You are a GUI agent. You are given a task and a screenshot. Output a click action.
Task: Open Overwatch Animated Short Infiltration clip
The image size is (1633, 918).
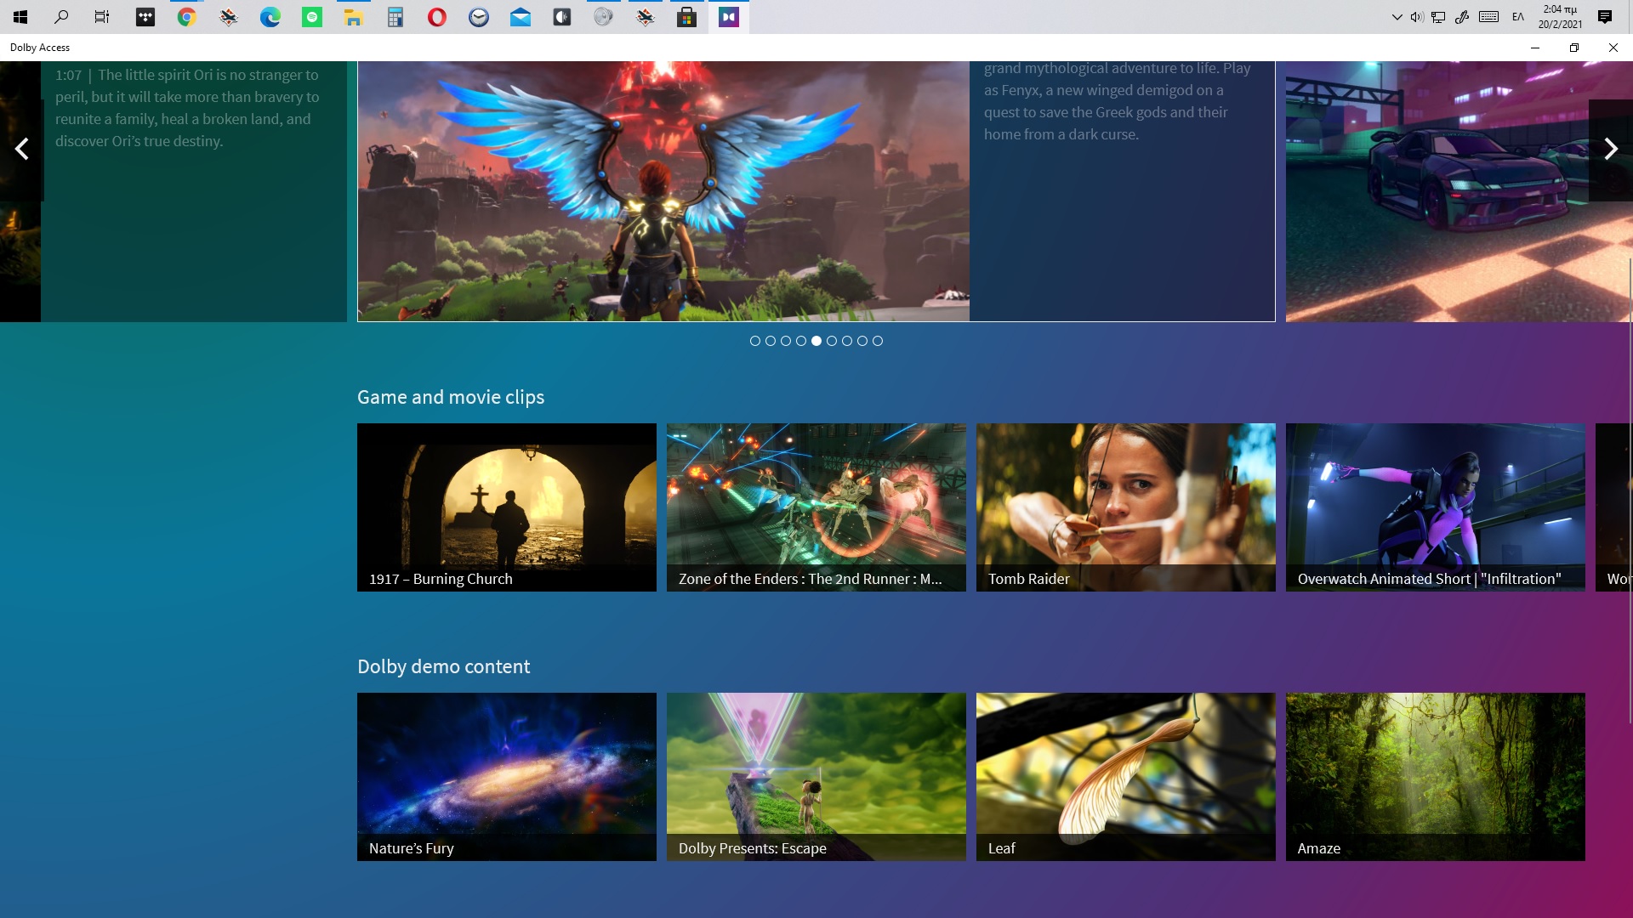coord(1435,507)
